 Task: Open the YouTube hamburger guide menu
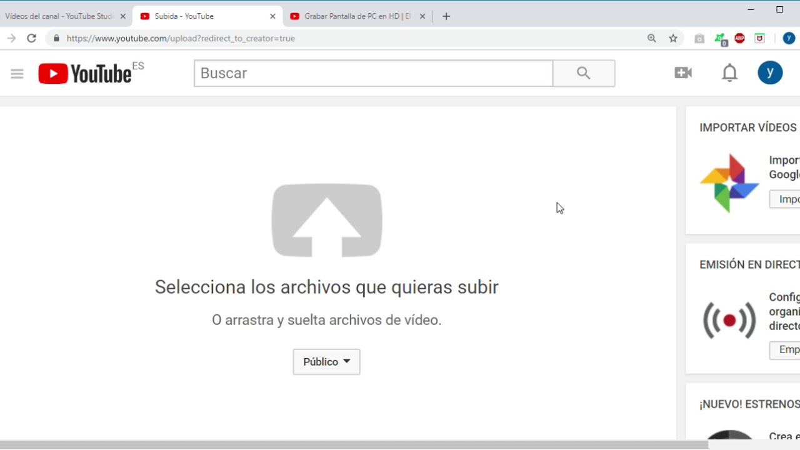pyautogui.click(x=17, y=74)
